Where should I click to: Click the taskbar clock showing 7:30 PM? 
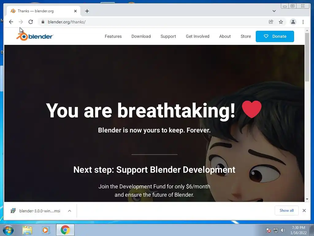(x=298, y=230)
